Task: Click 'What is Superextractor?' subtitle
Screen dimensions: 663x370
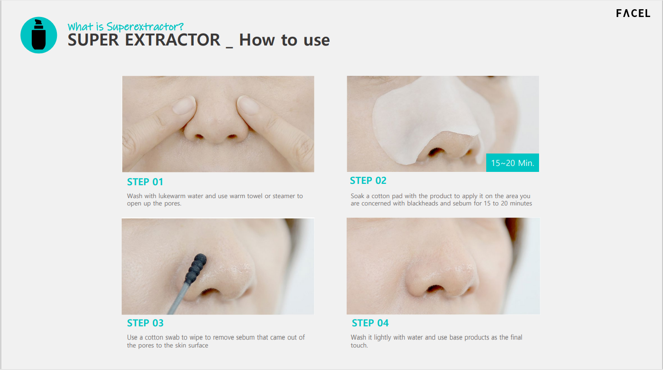Action: (x=126, y=26)
